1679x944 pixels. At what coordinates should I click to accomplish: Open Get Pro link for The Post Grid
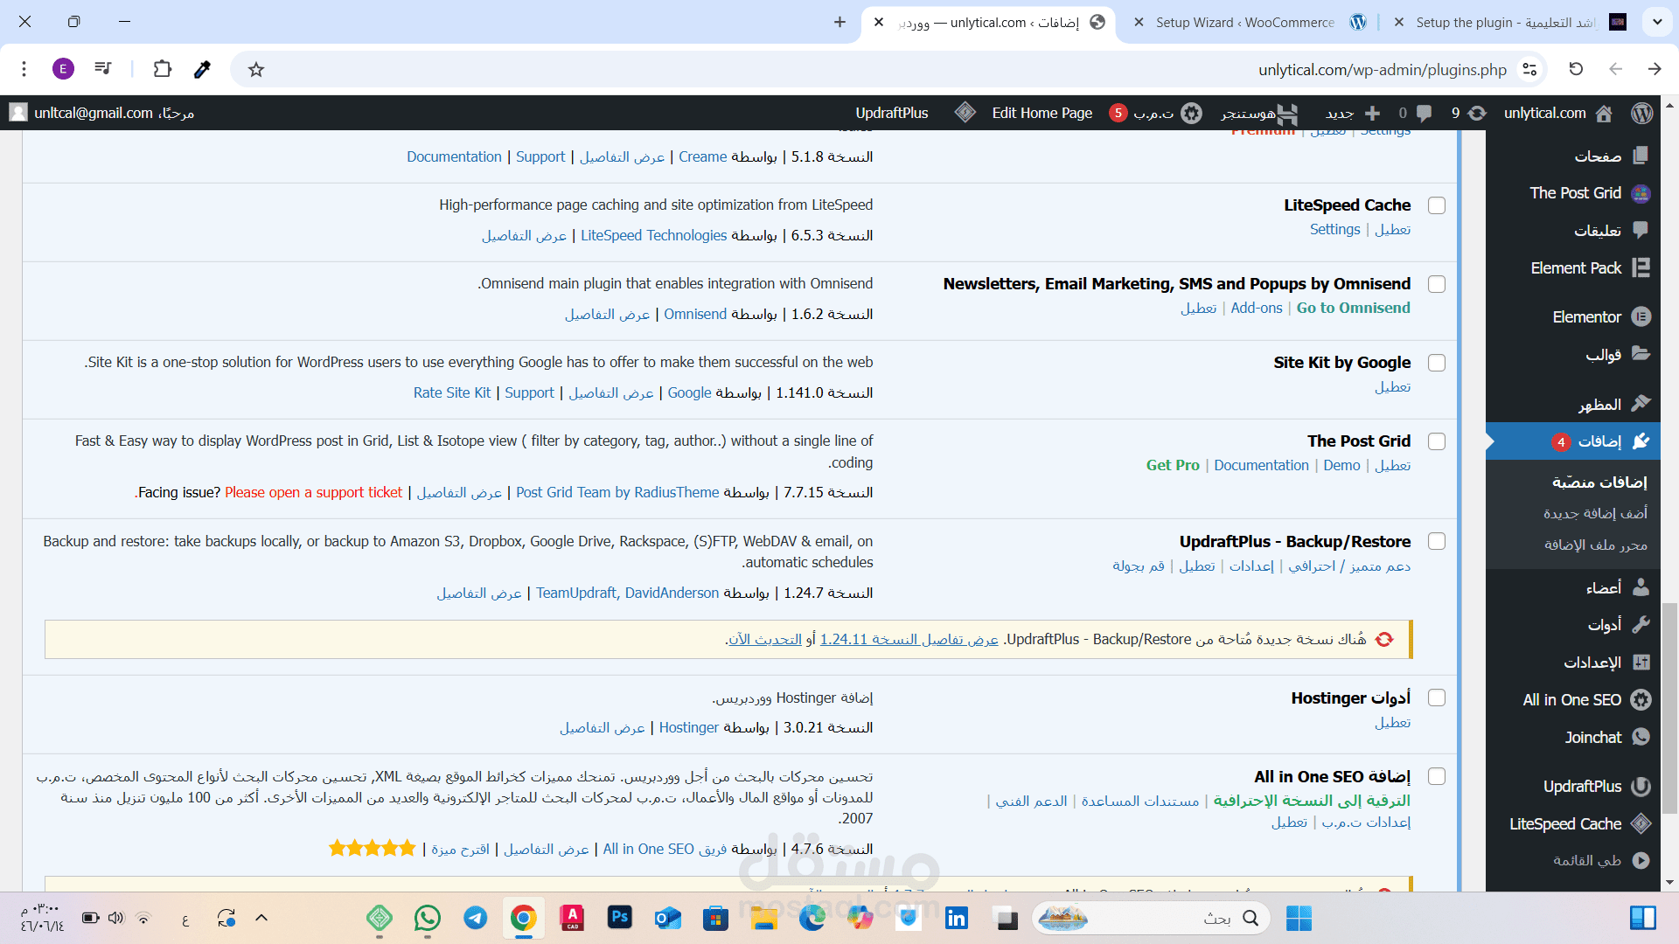pyautogui.click(x=1173, y=465)
